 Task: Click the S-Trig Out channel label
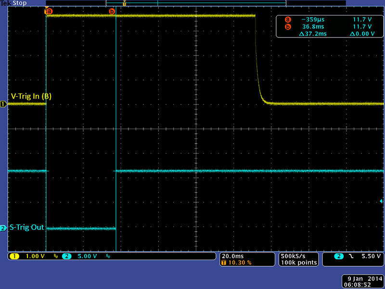pyautogui.click(x=27, y=227)
